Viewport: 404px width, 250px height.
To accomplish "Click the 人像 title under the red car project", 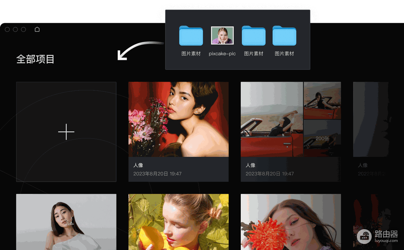I will (250, 165).
